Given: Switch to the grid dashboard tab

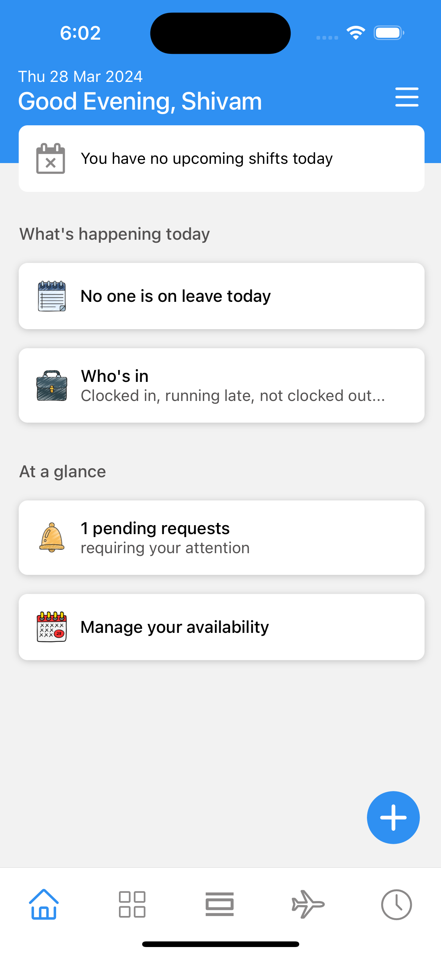Looking at the screenshot, I should point(132,904).
